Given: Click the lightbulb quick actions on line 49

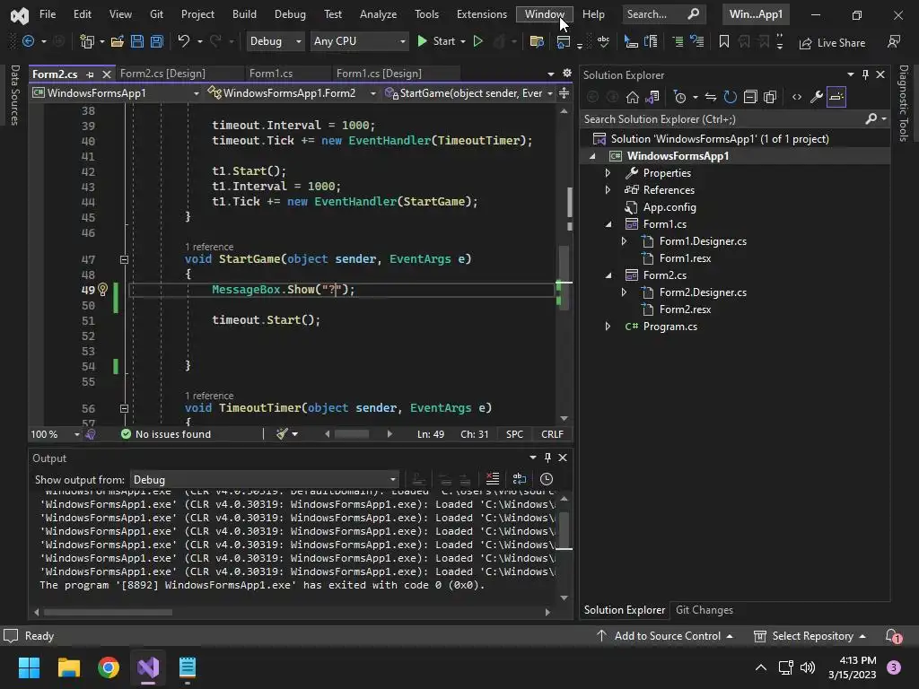Looking at the screenshot, I should coord(102,289).
